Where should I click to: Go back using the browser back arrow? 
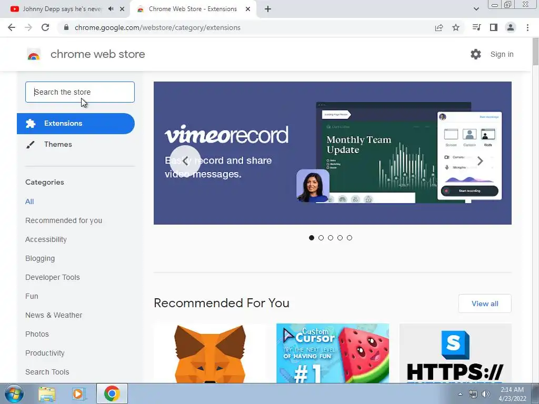12,27
